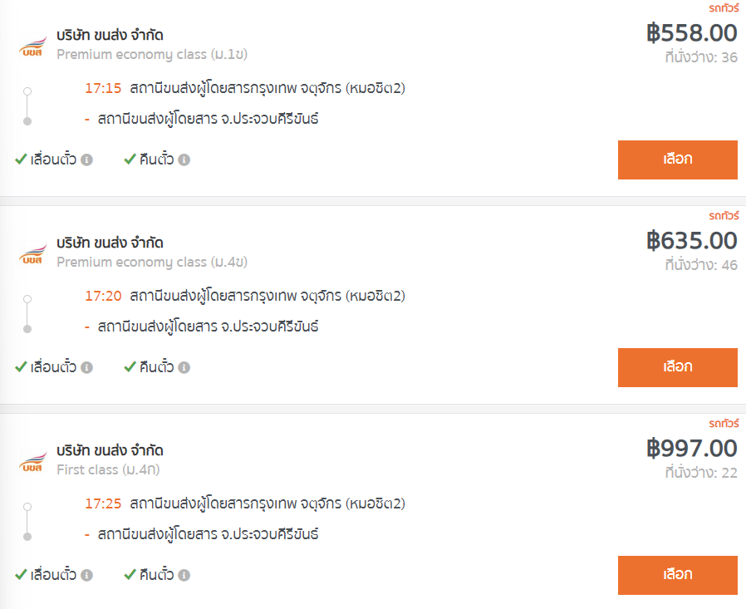Click the ฿635.00 price text
This screenshot has height=609, width=746.
click(x=692, y=240)
